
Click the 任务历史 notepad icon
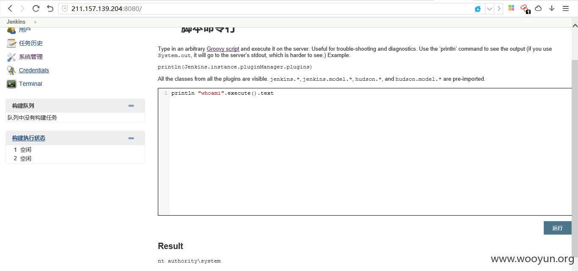coord(11,43)
